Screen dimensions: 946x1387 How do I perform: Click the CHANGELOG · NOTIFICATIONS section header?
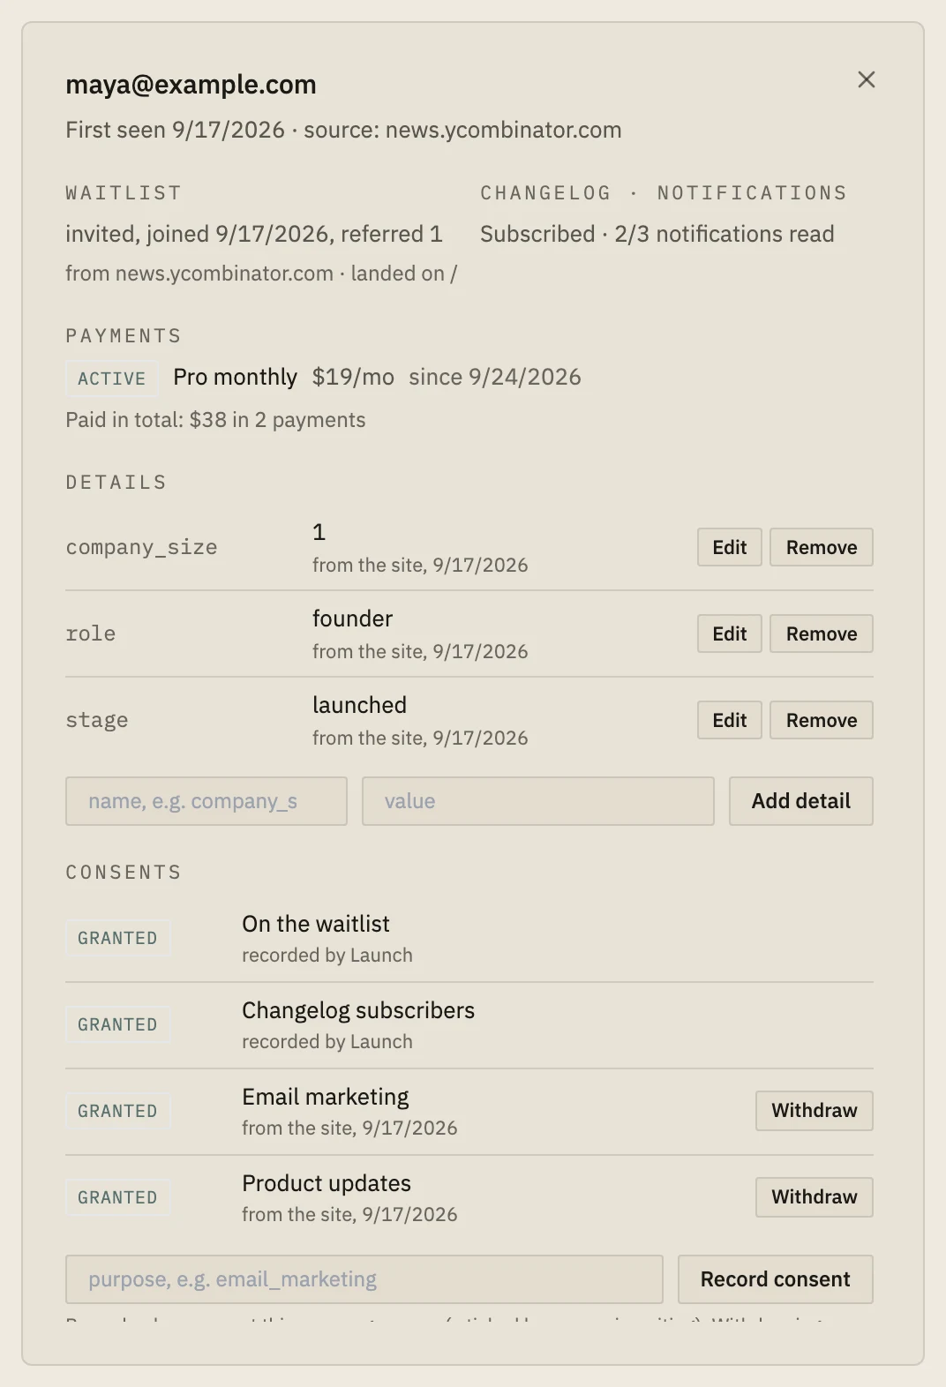pyautogui.click(x=664, y=193)
